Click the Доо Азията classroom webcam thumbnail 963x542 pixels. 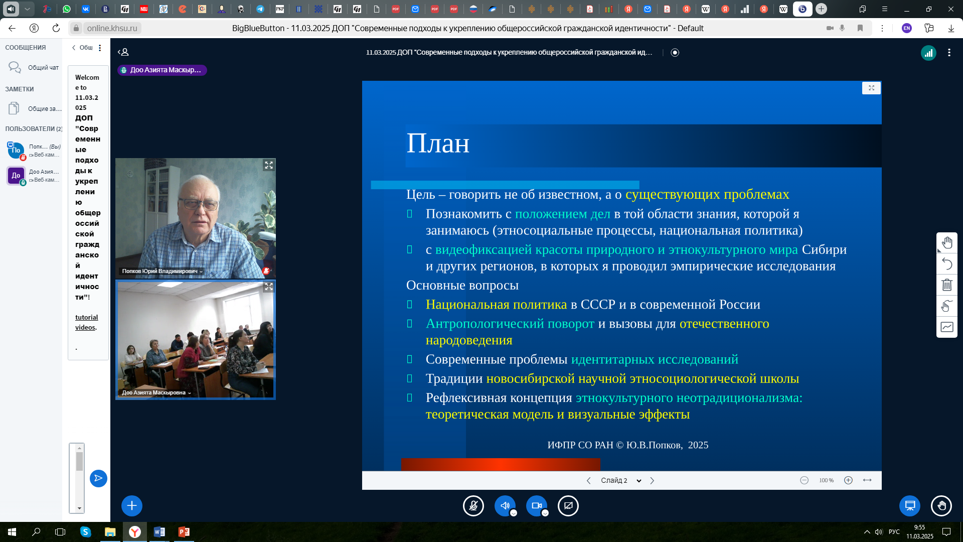click(x=196, y=340)
